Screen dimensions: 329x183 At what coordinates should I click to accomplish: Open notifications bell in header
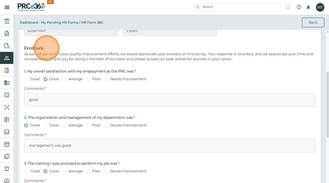click(x=308, y=7)
